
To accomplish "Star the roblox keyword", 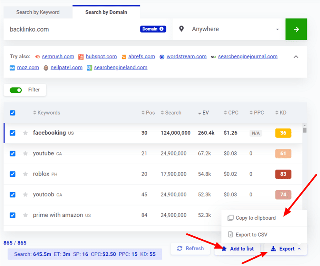I will pos(25,174).
